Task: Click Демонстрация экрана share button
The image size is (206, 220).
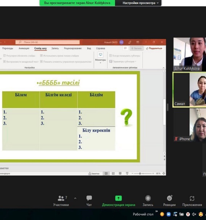Action: (x=119, y=201)
